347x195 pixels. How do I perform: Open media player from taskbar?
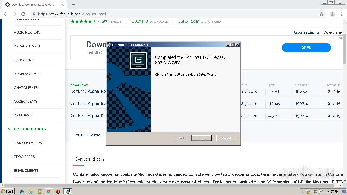click(x=40, y=191)
